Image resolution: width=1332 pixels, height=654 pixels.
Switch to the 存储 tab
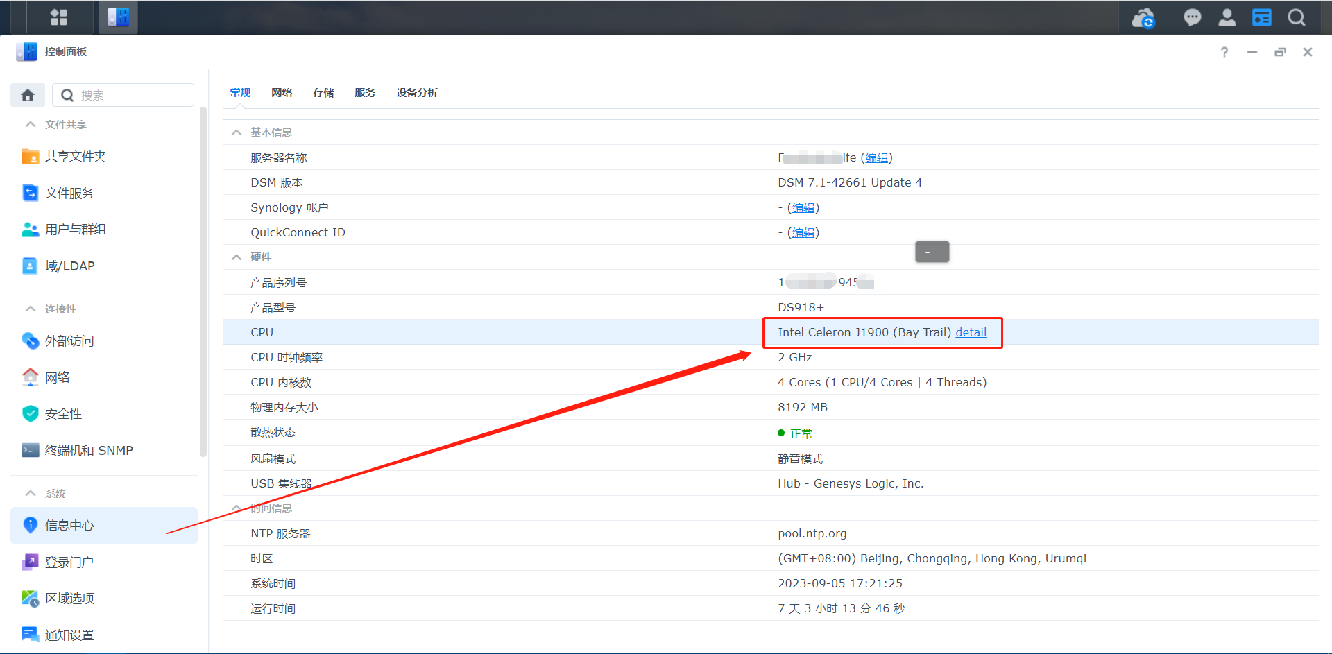[x=323, y=92]
